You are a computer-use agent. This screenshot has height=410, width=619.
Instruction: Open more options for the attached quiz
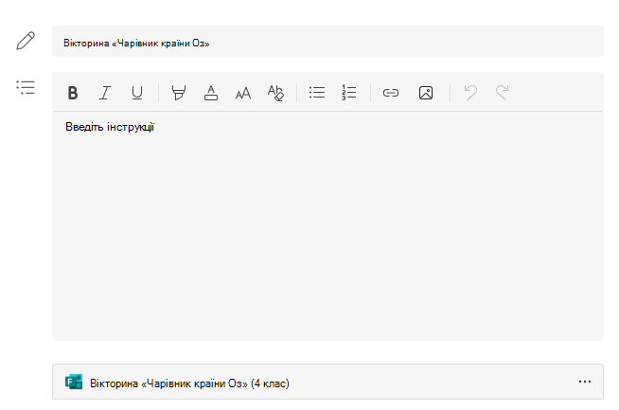585,382
